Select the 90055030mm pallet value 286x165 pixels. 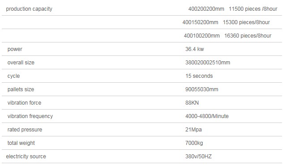(x=202, y=89)
